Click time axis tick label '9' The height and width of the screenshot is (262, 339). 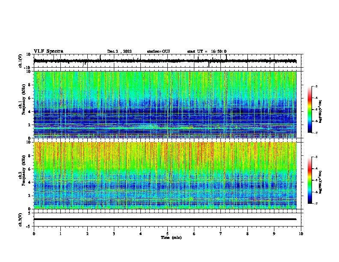(x=274, y=234)
